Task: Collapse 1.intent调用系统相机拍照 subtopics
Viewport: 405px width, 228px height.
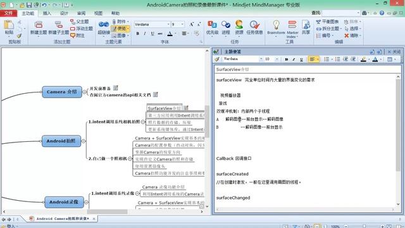Action: (143, 122)
